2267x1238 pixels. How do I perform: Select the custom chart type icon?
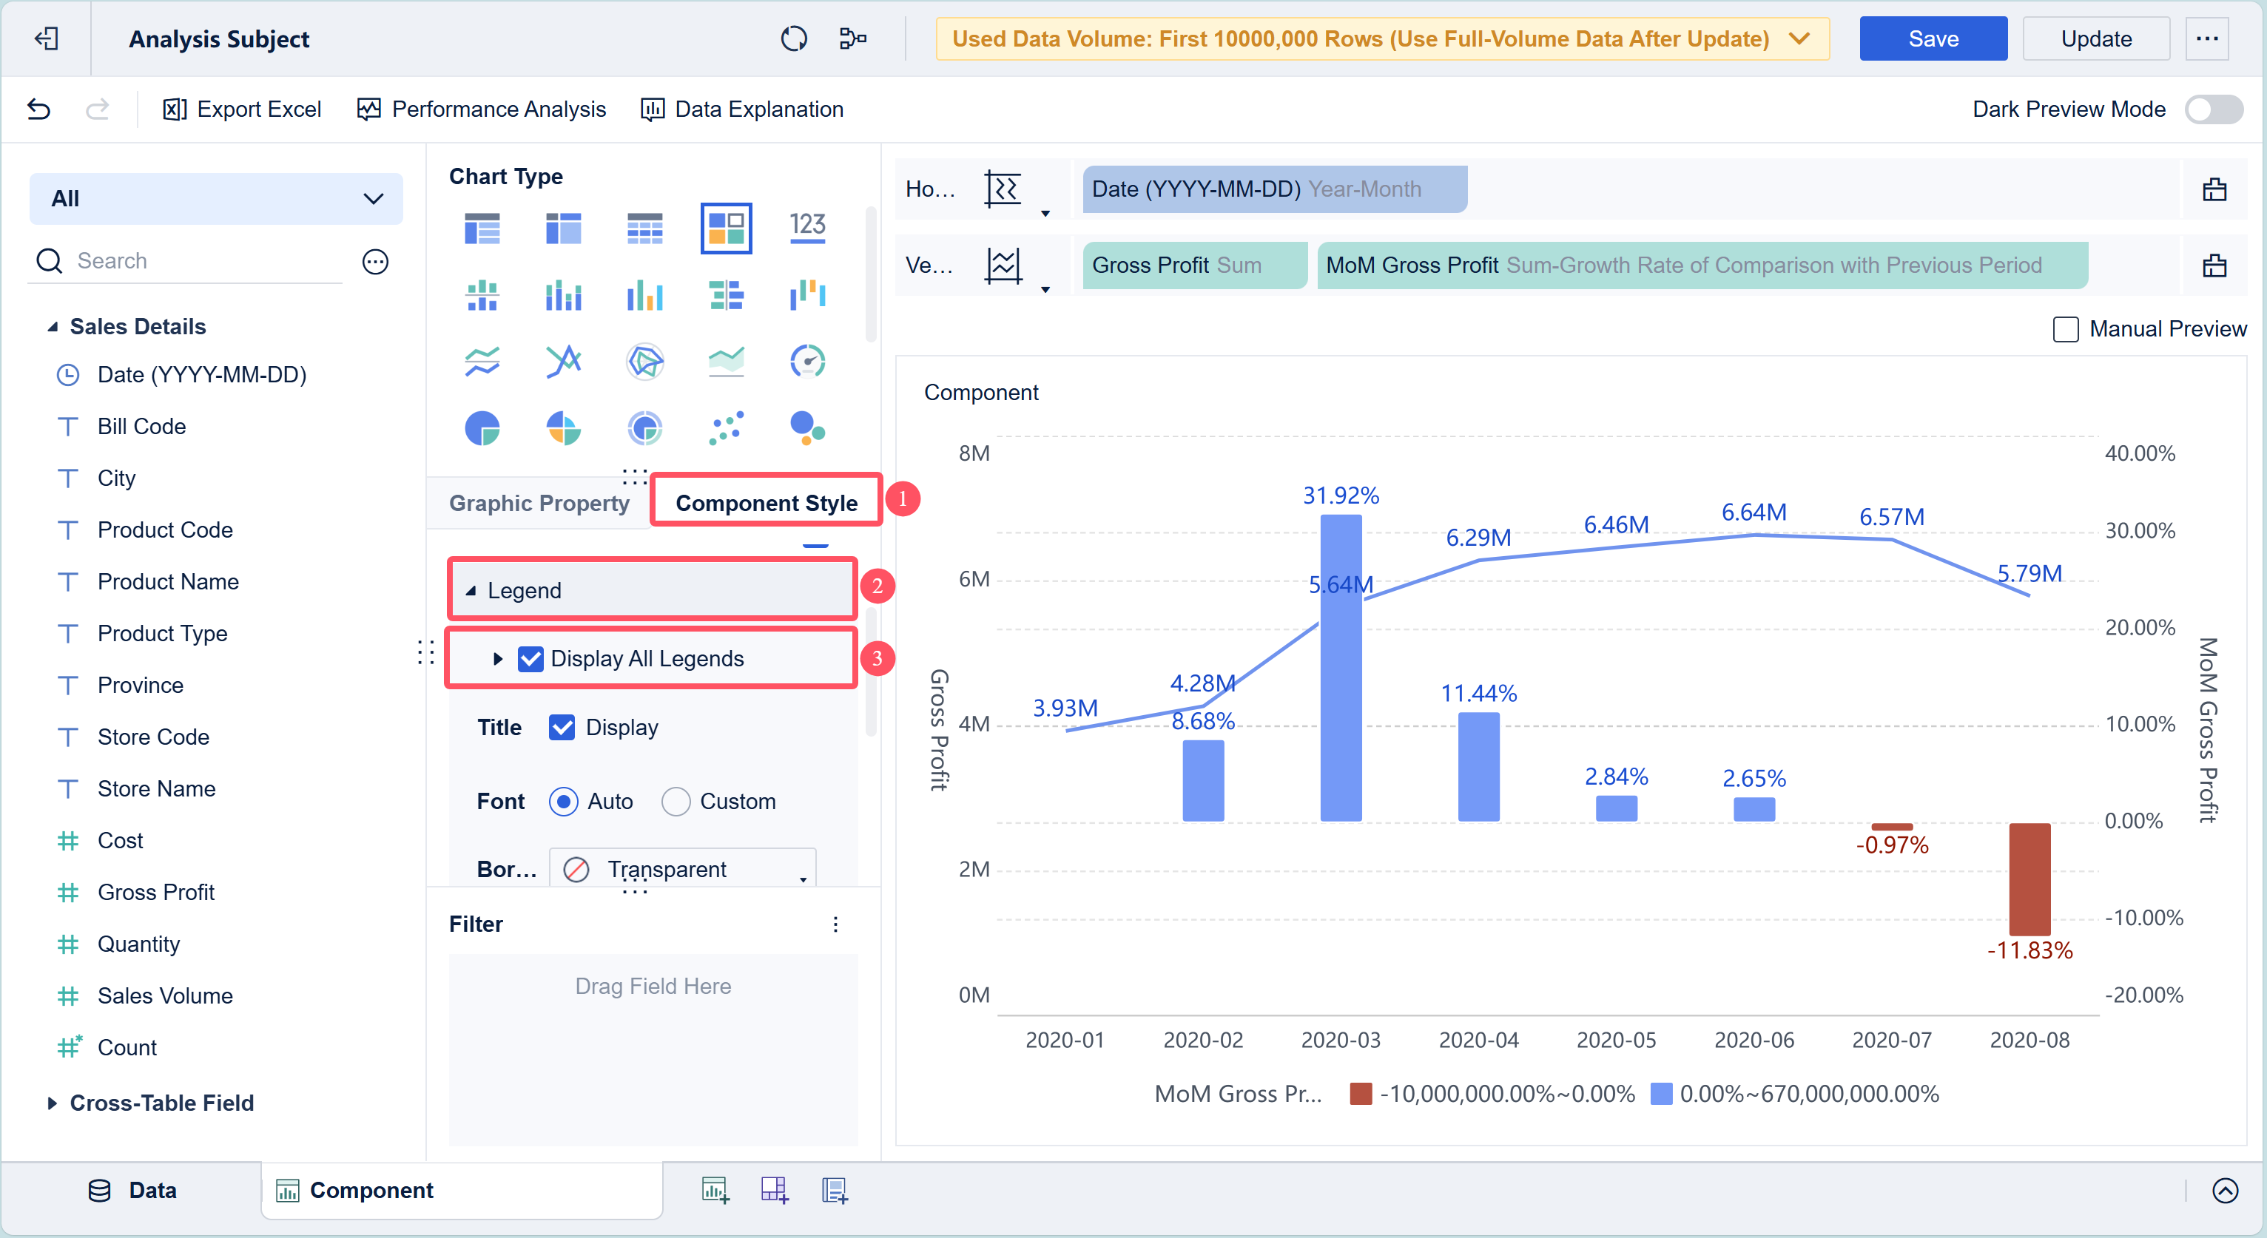click(726, 228)
